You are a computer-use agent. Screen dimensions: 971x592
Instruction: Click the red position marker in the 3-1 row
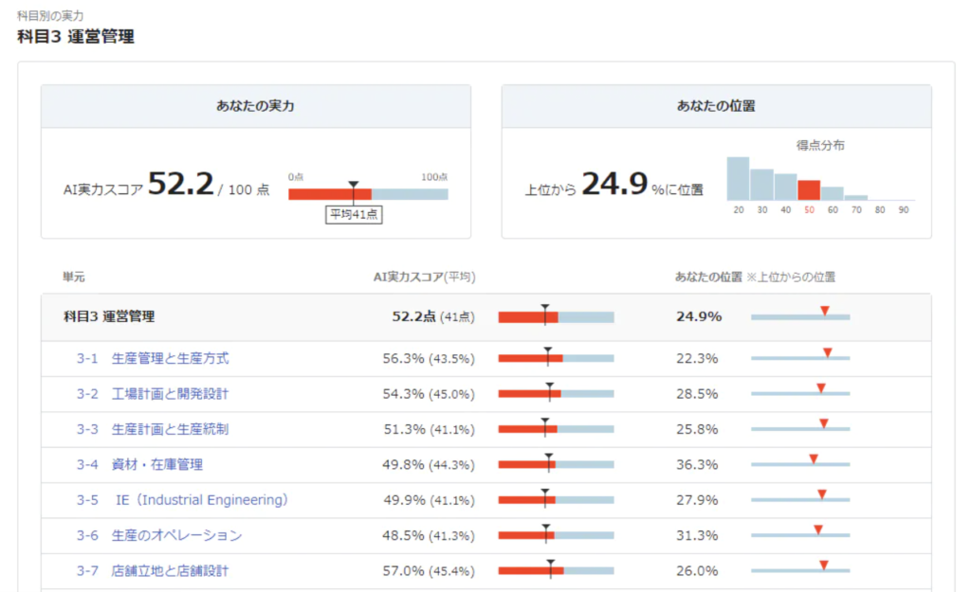pyautogui.click(x=828, y=352)
